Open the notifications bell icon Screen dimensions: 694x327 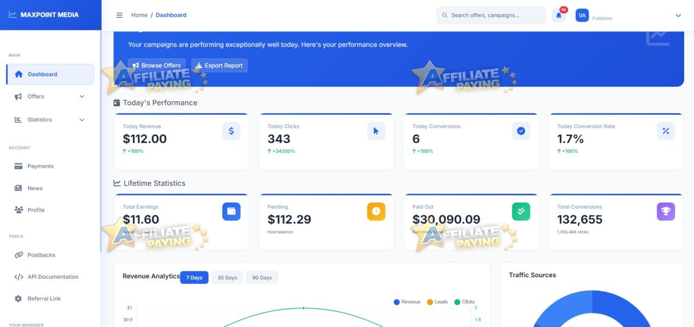(x=558, y=15)
